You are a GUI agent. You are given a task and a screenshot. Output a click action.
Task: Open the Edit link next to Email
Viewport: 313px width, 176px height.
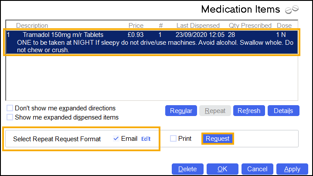click(x=146, y=139)
